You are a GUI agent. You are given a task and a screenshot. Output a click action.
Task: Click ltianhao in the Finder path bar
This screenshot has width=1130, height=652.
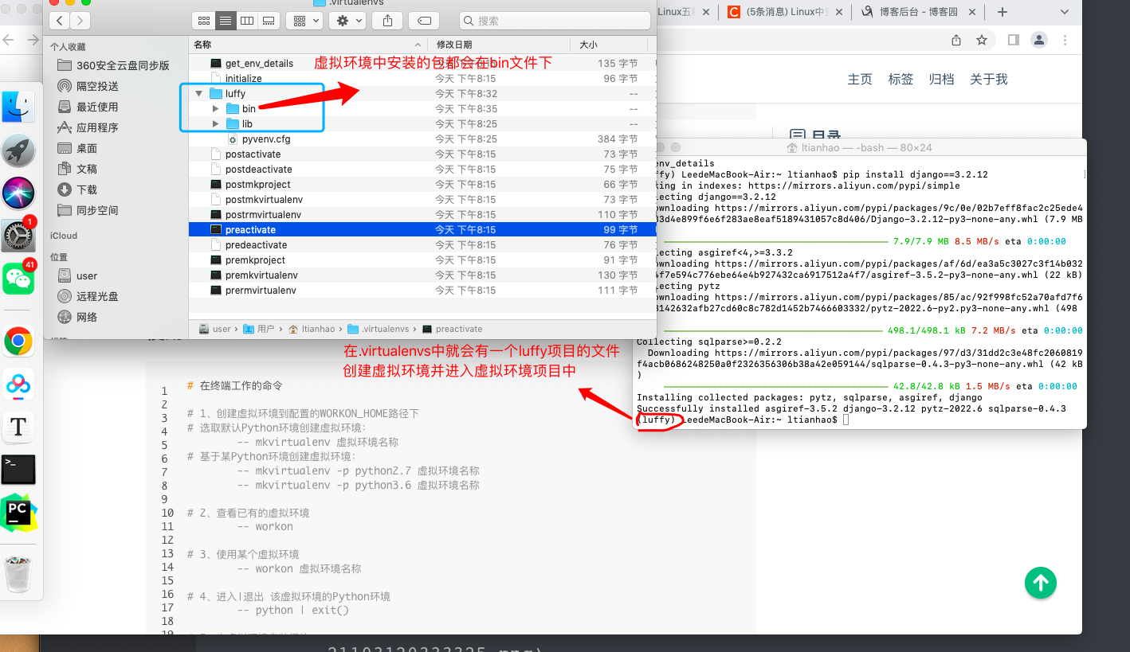tap(312, 329)
